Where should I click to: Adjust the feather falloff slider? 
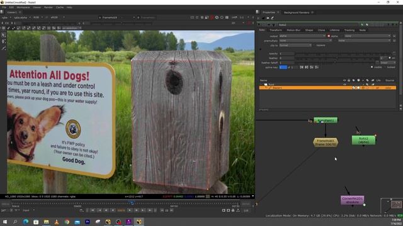click(336, 63)
